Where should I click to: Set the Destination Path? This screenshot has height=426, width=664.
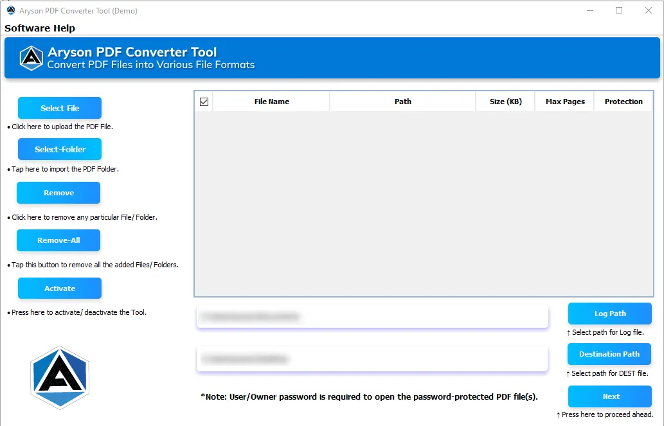point(609,354)
